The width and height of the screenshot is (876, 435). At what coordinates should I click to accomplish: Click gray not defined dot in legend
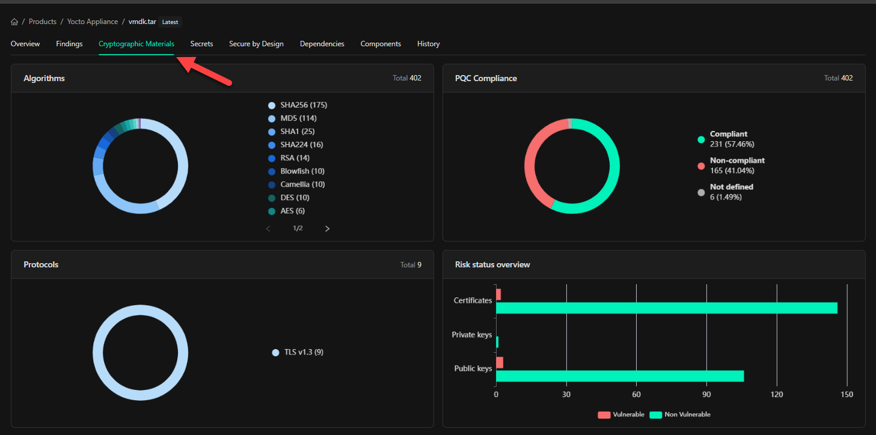(x=701, y=192)
